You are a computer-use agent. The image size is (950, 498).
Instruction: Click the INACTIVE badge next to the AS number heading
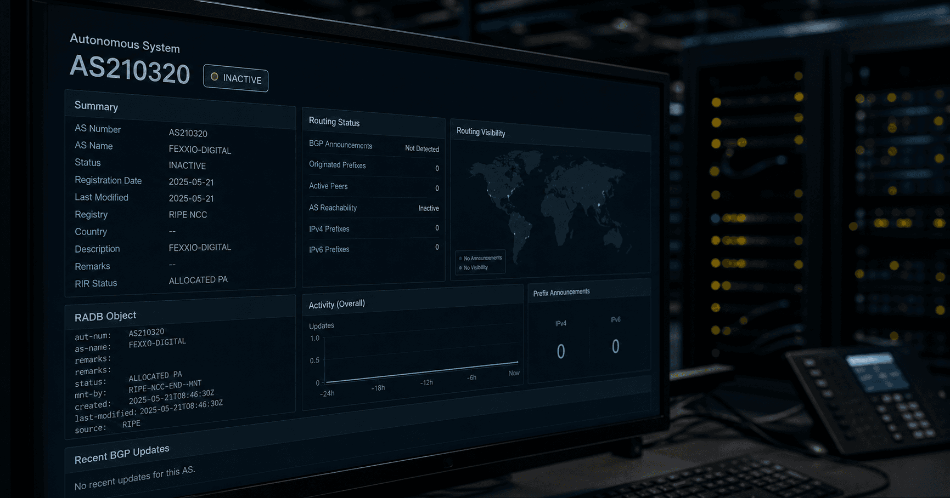[x=235, y=78]
